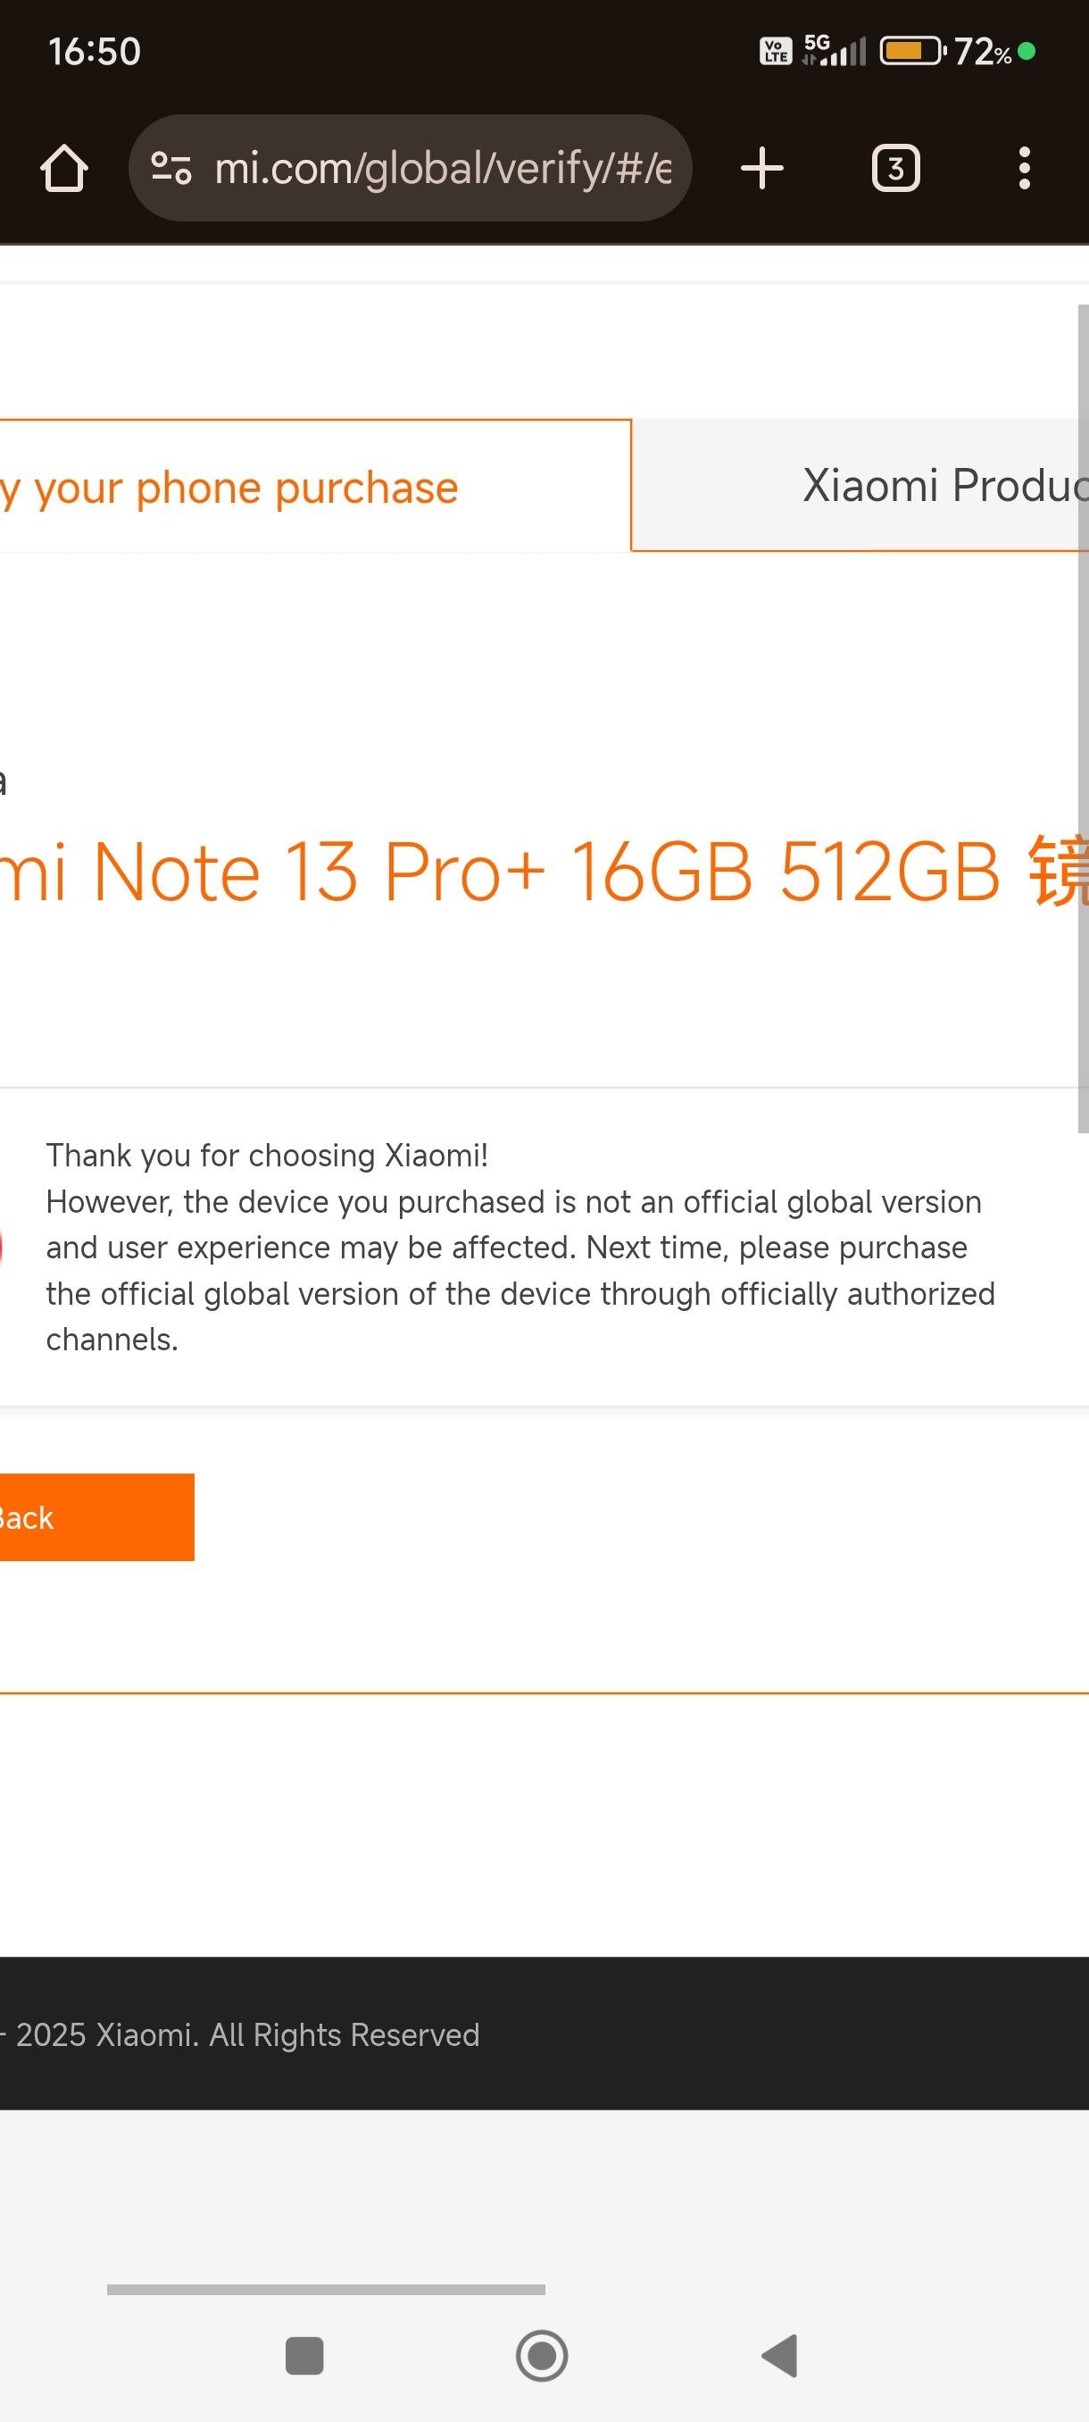The width and height of the screenshot is (1089, 2422).
Task: Tap the battery icon in status bar
Action: tap(911, 51)
